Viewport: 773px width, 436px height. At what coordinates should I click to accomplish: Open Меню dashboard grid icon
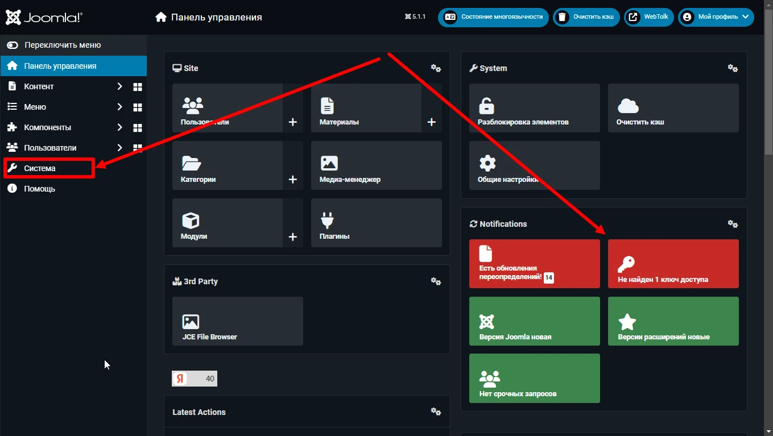(137, 107)
